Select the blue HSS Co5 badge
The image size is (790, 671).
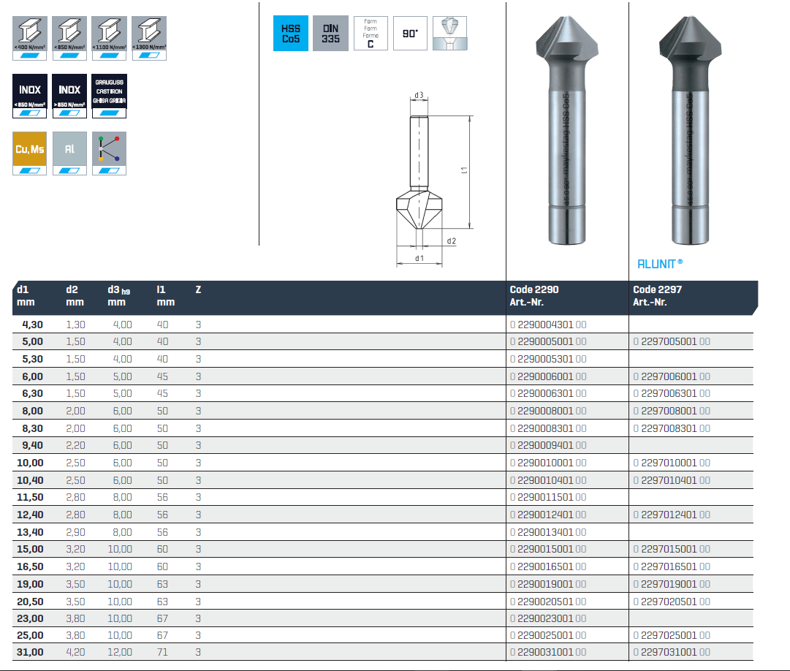pos(291,34)
